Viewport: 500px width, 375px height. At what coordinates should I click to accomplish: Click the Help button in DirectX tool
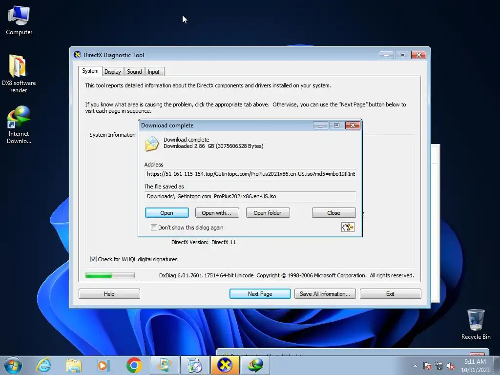[x=109, y=293]
